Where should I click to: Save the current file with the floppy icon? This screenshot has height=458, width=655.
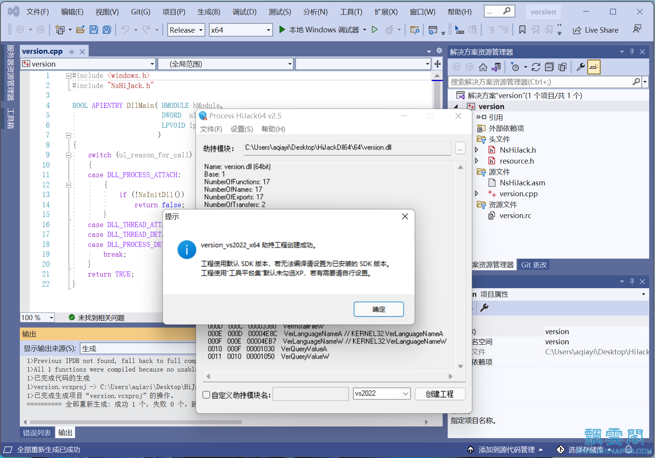pyautogui.click(x=94, y=30)
